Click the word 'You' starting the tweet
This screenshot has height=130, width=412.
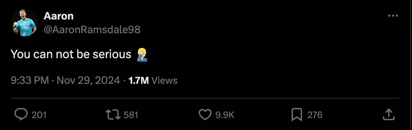point(20,54)
